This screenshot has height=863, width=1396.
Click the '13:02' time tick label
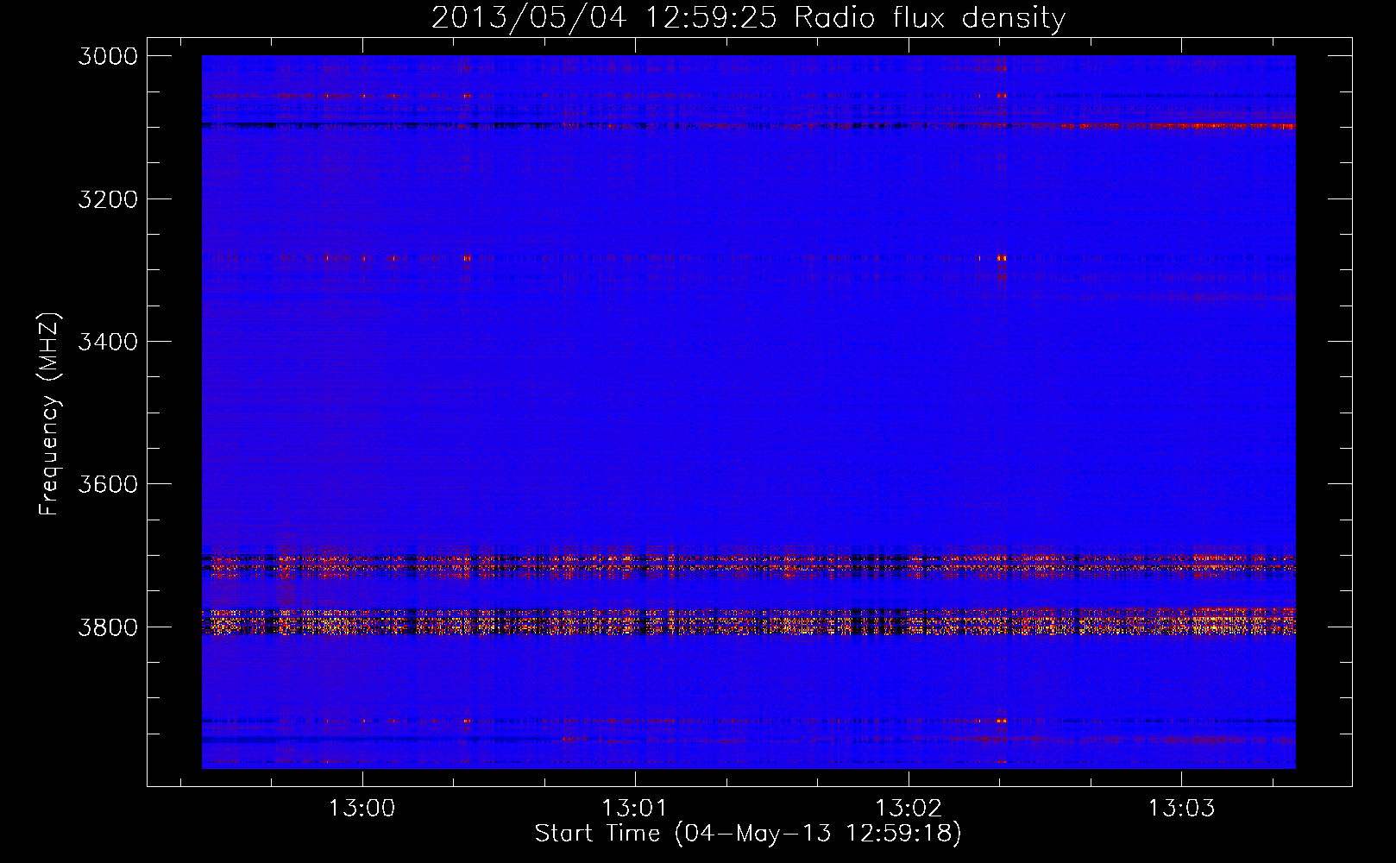point(908,808)
